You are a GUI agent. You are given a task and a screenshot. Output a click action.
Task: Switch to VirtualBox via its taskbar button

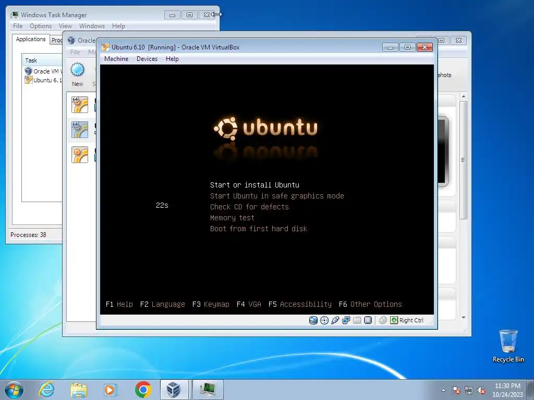(x=174, y=390)
